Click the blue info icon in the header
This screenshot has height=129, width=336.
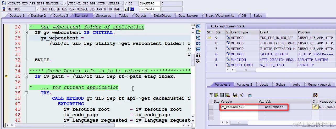[132, 9]
